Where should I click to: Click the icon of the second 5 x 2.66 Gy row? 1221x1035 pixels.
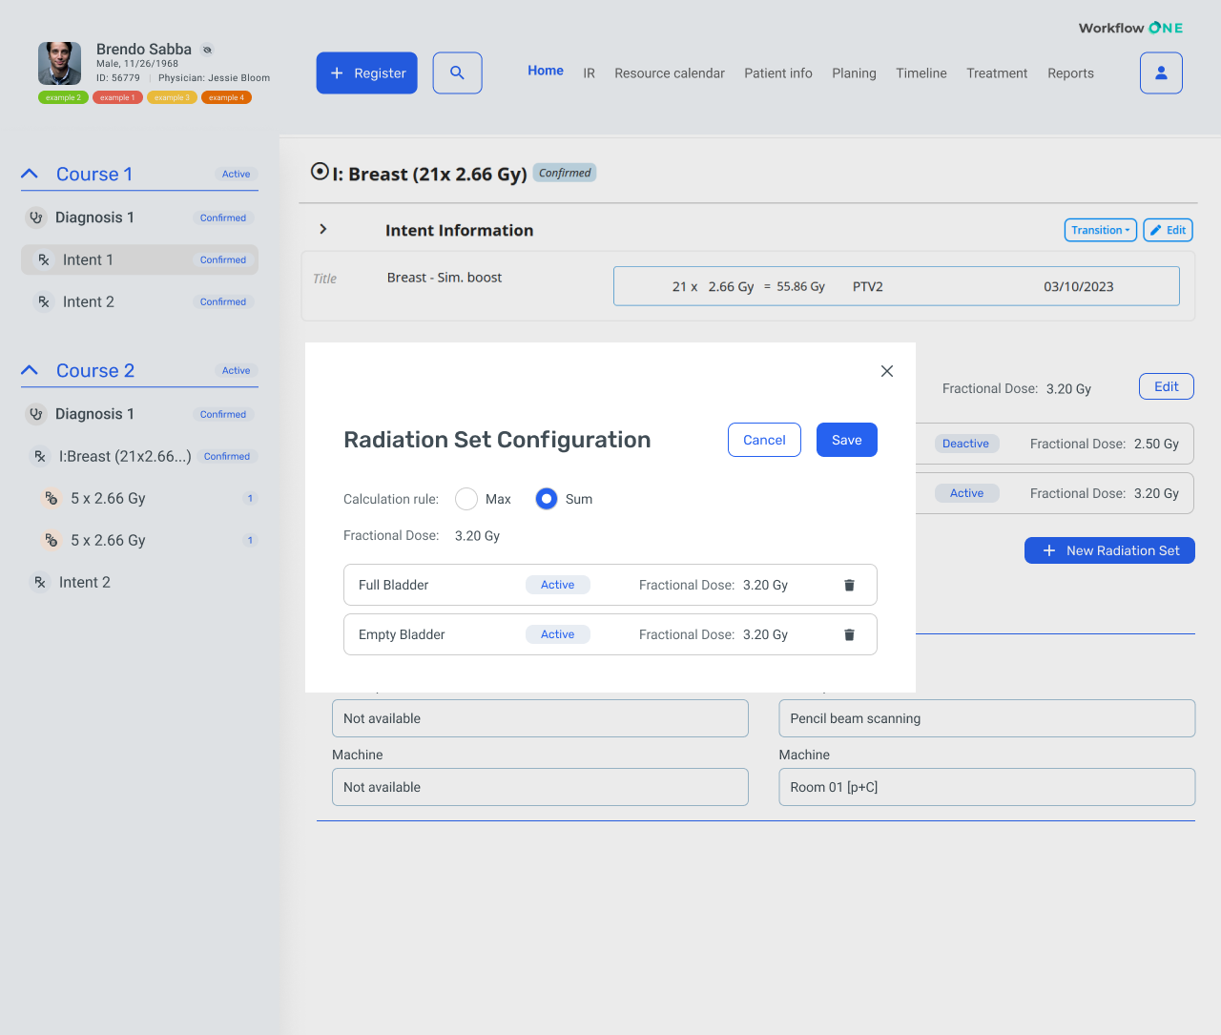coord(52,540)
